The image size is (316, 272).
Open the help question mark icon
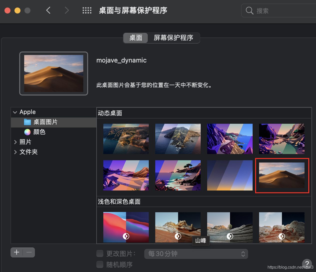pyautogui.click(x=307, y=264)
